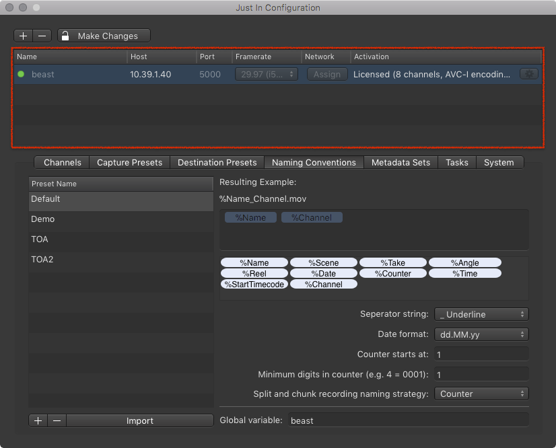Switch to the Channels tab
556x448 pixels.
tap(62, 162)
